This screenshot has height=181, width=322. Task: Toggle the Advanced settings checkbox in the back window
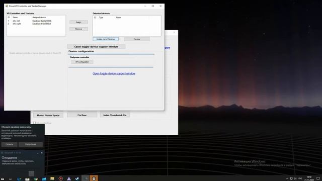pos(34,123)
